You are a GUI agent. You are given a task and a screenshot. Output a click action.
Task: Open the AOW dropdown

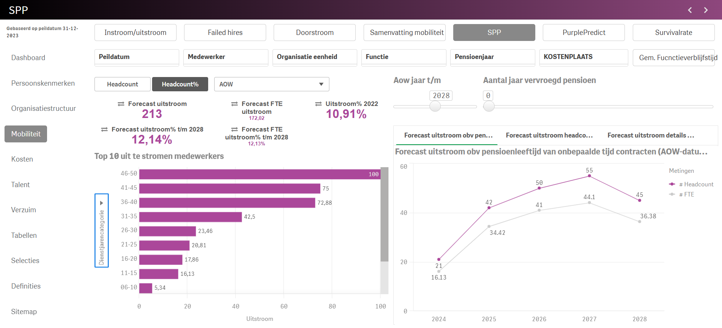click(271, 84)
